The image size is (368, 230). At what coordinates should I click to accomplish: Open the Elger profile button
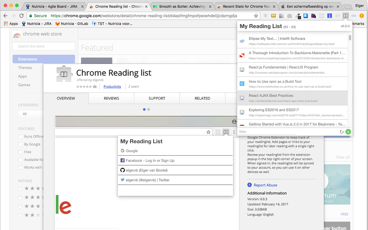point(360,5)
